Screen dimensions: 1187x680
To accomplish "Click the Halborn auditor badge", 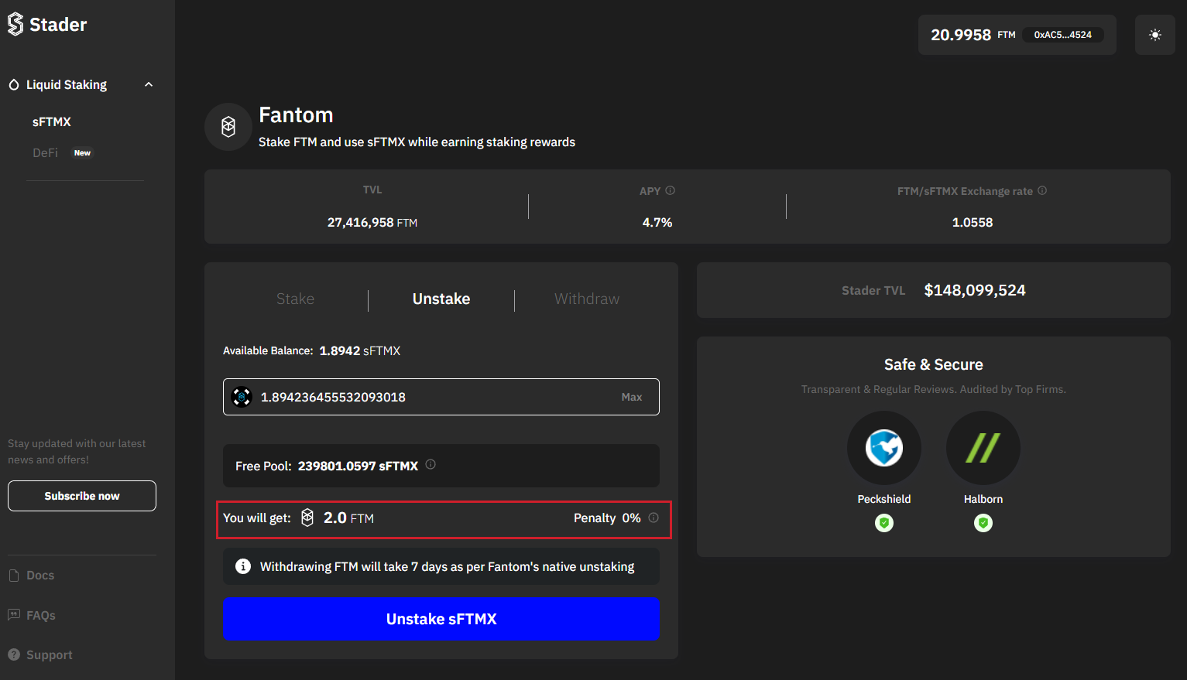I will point(983,447).
